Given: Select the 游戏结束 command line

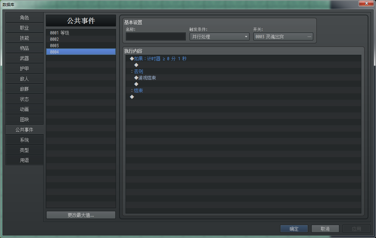Looking at the screenshot, I should [x=243, y=78].
